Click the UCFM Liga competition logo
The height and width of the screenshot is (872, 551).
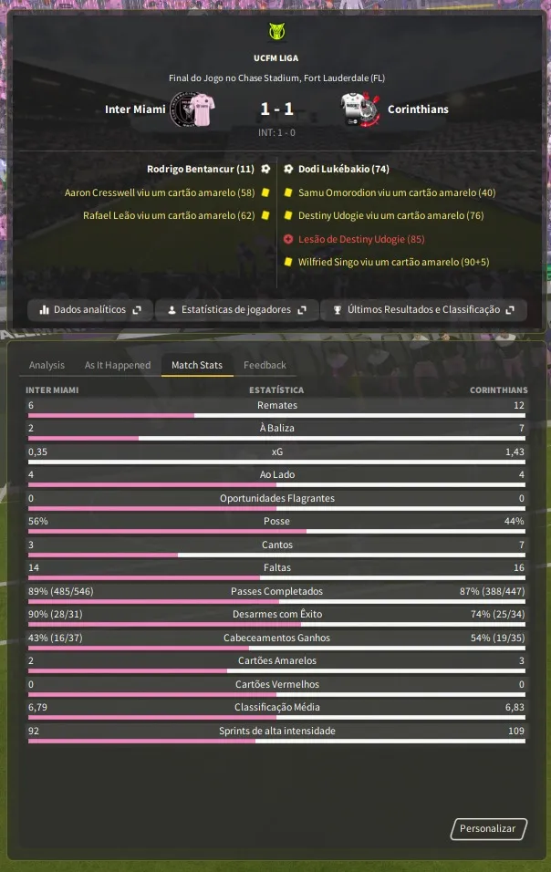point(276,33)
